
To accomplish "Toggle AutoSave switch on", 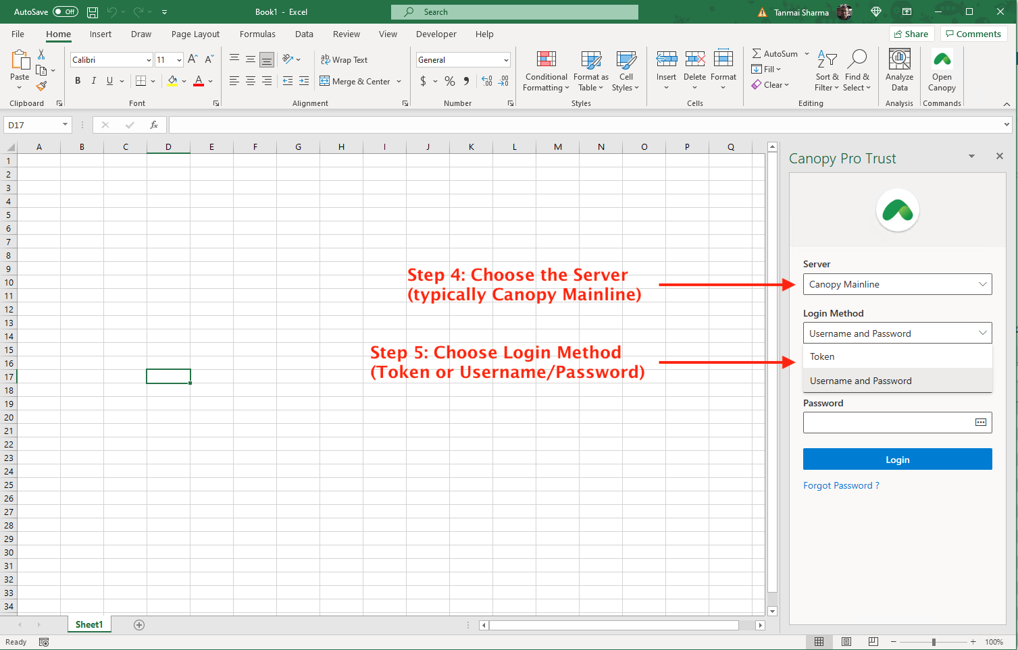I will (x=66, y=12).
